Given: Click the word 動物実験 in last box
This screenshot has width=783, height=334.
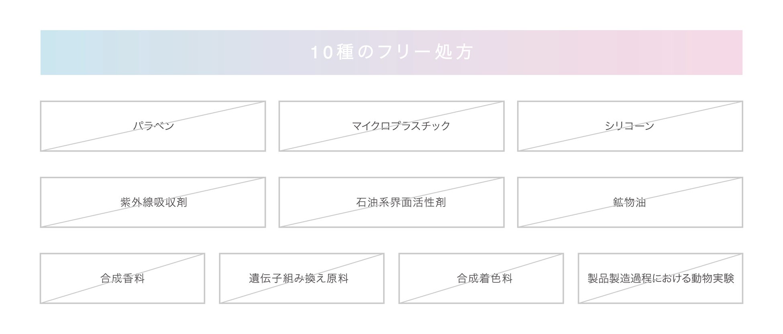Looking at the screenshot, I should pos(713,278).
